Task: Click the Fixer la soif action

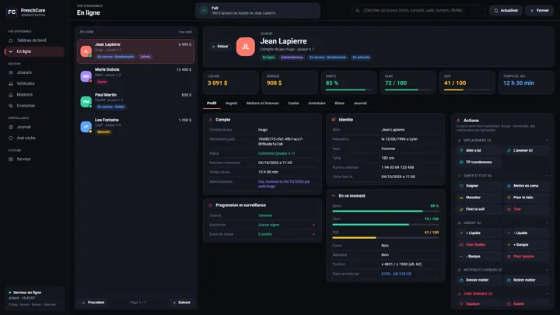Action: (479, 209)
